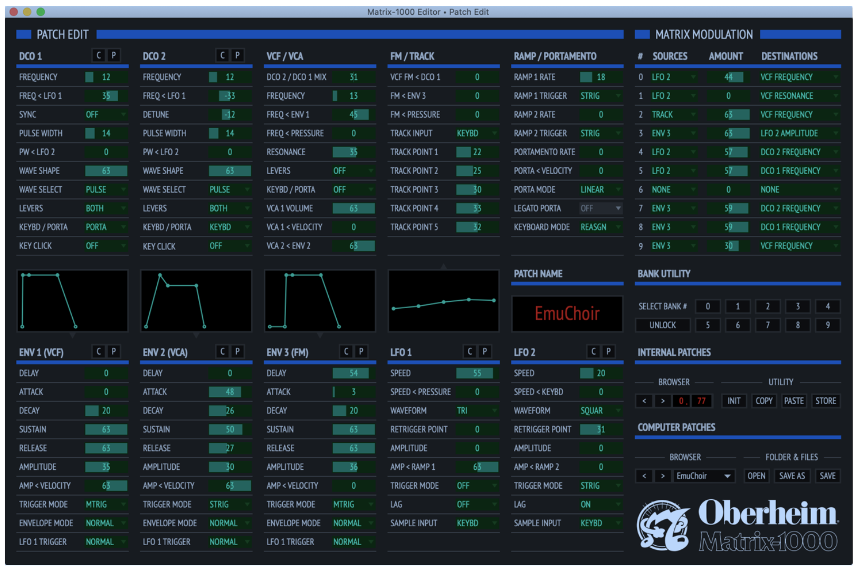The height and width of the screenshot is (571, 859).
Task: Select bank number 1
Action: tap(738, 307)
